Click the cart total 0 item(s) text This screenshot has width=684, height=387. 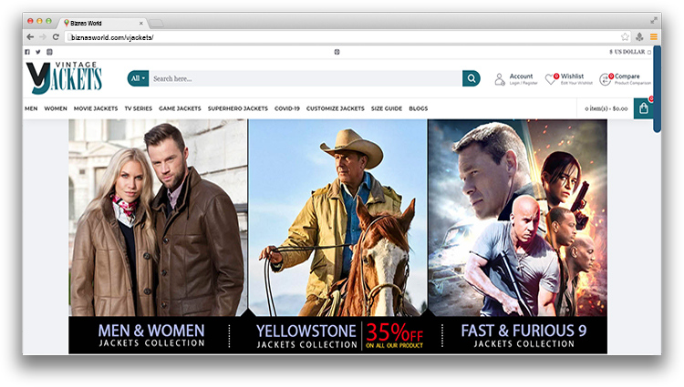606,108
